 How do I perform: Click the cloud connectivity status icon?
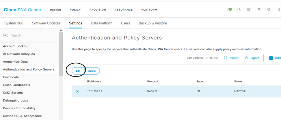tap(229, 9)
